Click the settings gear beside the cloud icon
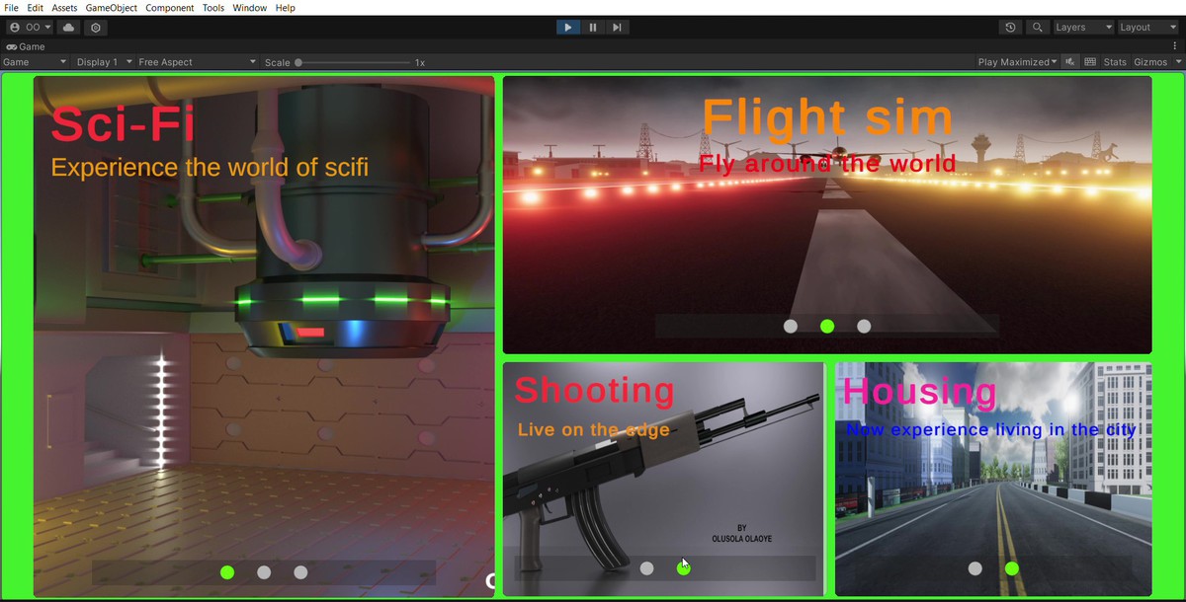1186x602 pixels. 96,28
